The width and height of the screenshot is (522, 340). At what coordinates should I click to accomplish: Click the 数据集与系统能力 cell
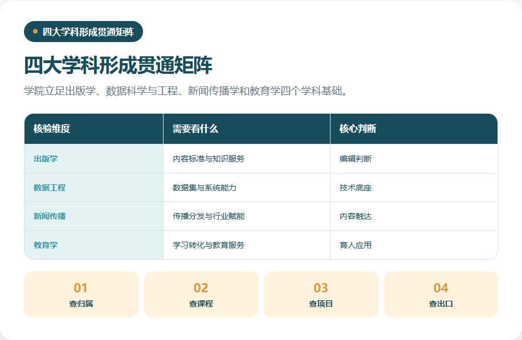point(247,187)
